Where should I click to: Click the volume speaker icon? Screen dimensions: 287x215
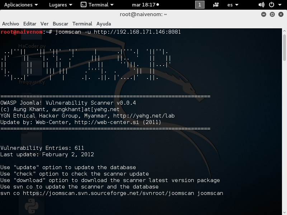(261, 5)
